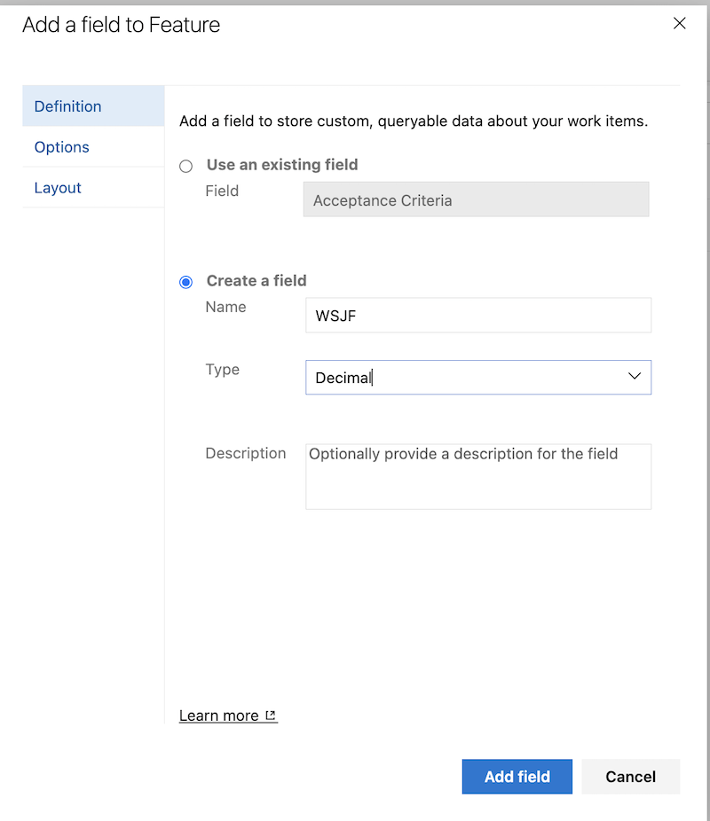Screen dimensions: 710x821
Task: Select the 'Use an existing field' radio button
Action: (185, 166)
